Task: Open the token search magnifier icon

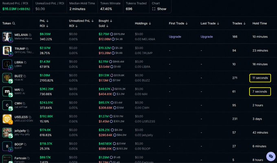Action: pyautogui.click(x=13, y=23)
